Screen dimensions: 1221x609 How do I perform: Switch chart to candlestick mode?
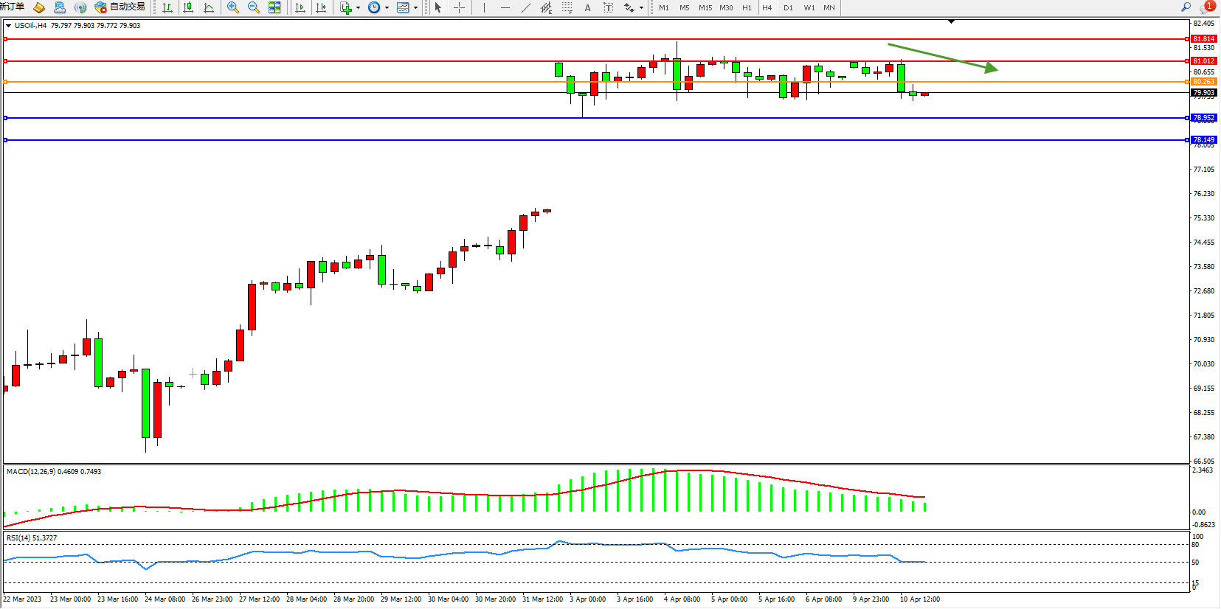pyautogui.click(x=188, y=7)
